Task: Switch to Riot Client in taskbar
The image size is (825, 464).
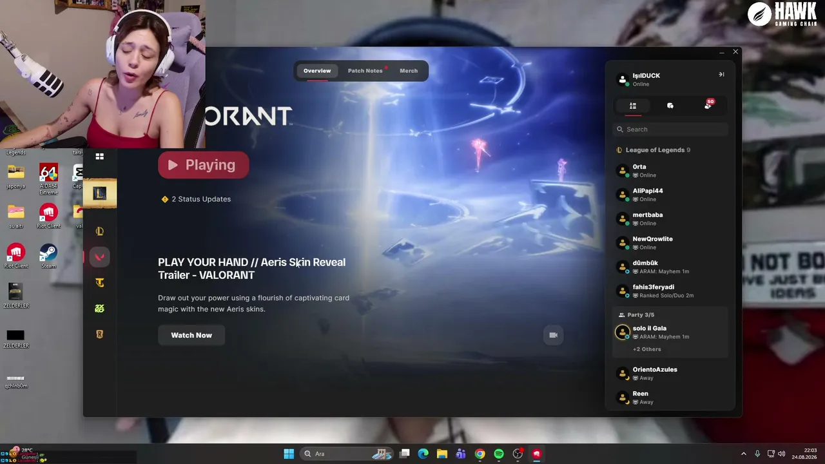Action: pyautogui.click(x=536, y=454)
